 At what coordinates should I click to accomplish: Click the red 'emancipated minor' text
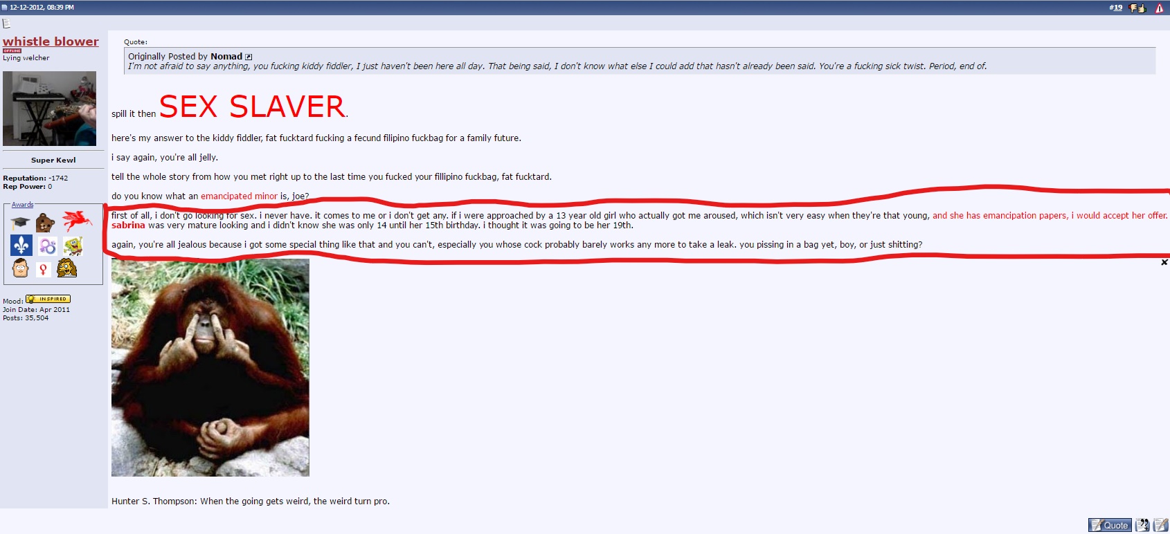[239, 196]
